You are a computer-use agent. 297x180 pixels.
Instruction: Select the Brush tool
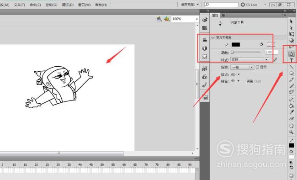[x=292, y=86]
